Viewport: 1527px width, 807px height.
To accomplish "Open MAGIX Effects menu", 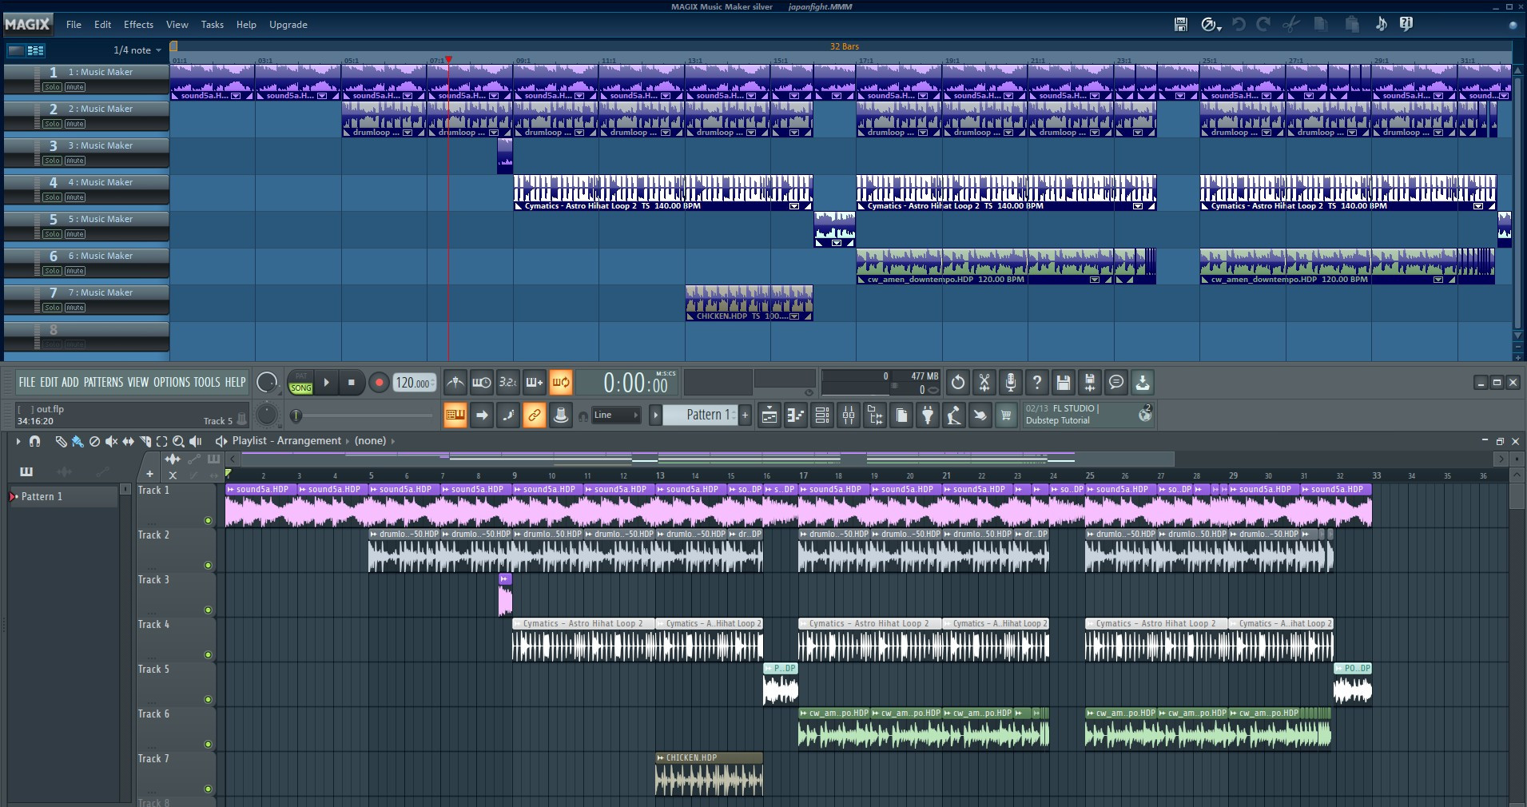I will (138, 25).
